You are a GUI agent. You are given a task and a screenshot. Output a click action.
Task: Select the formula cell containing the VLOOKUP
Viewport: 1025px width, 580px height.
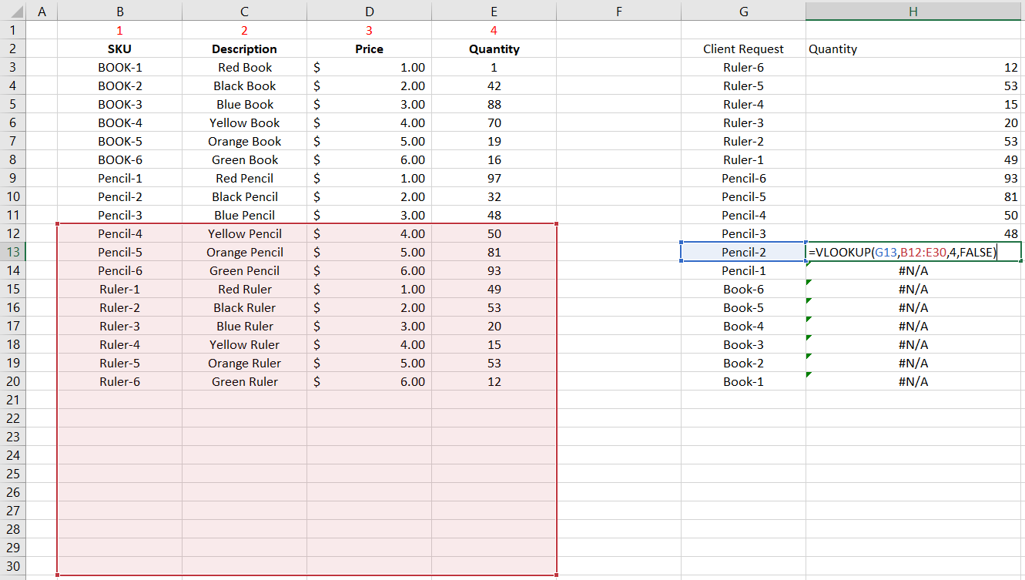coord(913,252)
